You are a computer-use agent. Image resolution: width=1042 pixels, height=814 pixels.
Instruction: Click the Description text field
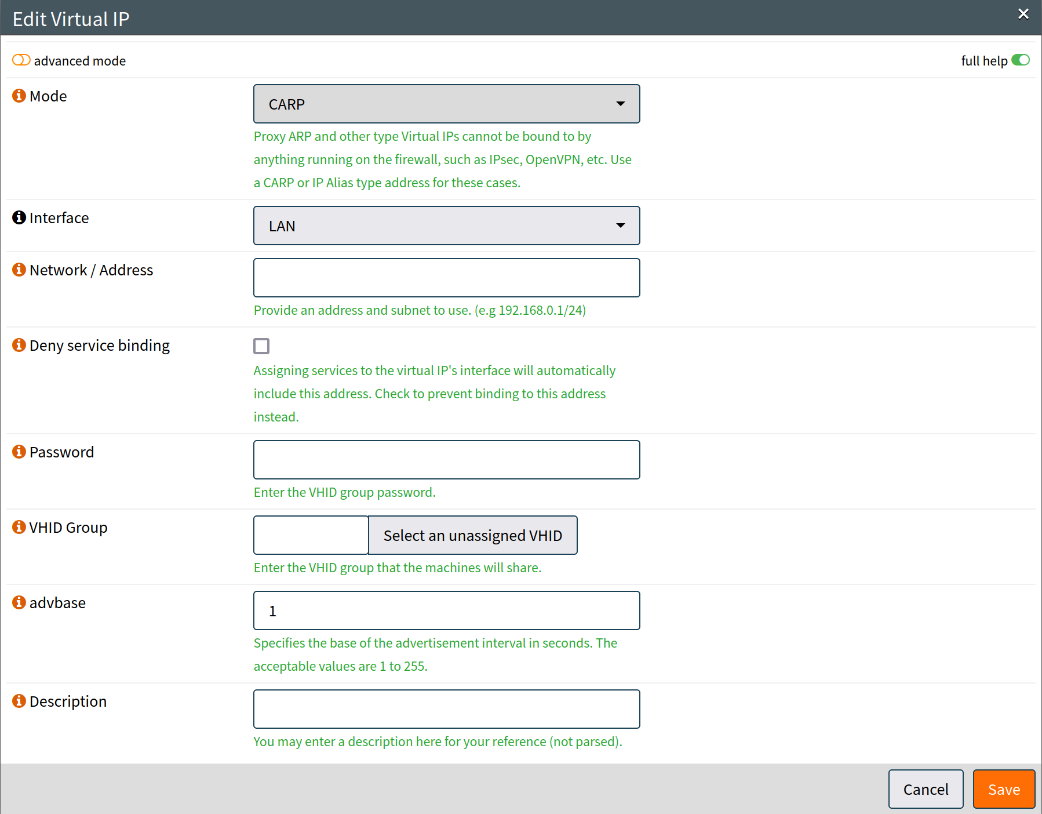click(x=446, y=709)
